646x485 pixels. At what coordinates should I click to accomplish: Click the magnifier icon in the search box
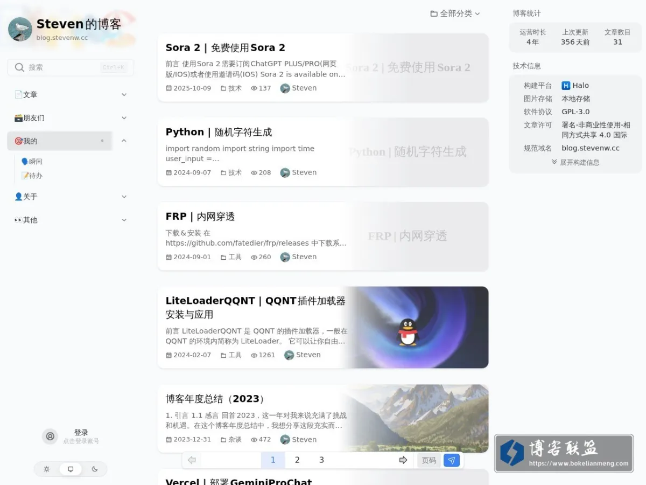point(19,67)
